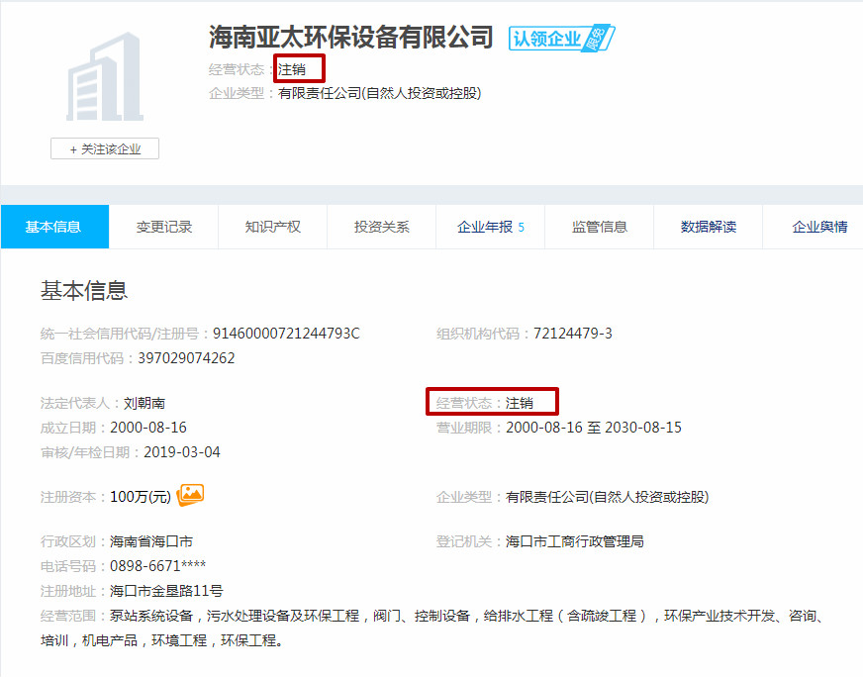The width and height of the screenshot is (863, 677).
Task: Click organization code 72124479-3
Action: 572,334
